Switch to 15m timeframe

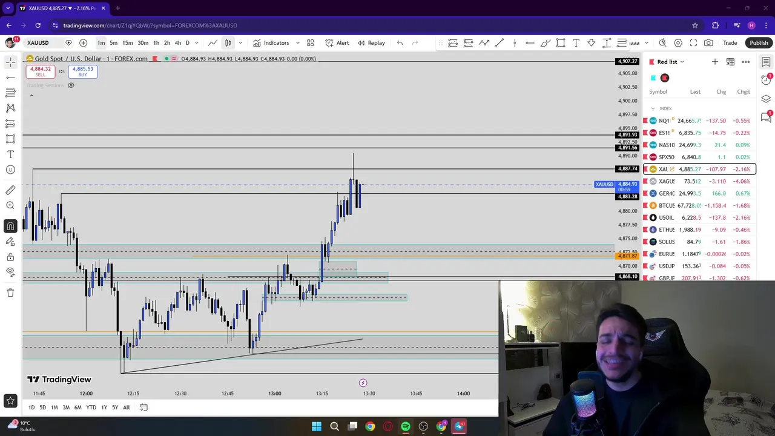(128, 43)
